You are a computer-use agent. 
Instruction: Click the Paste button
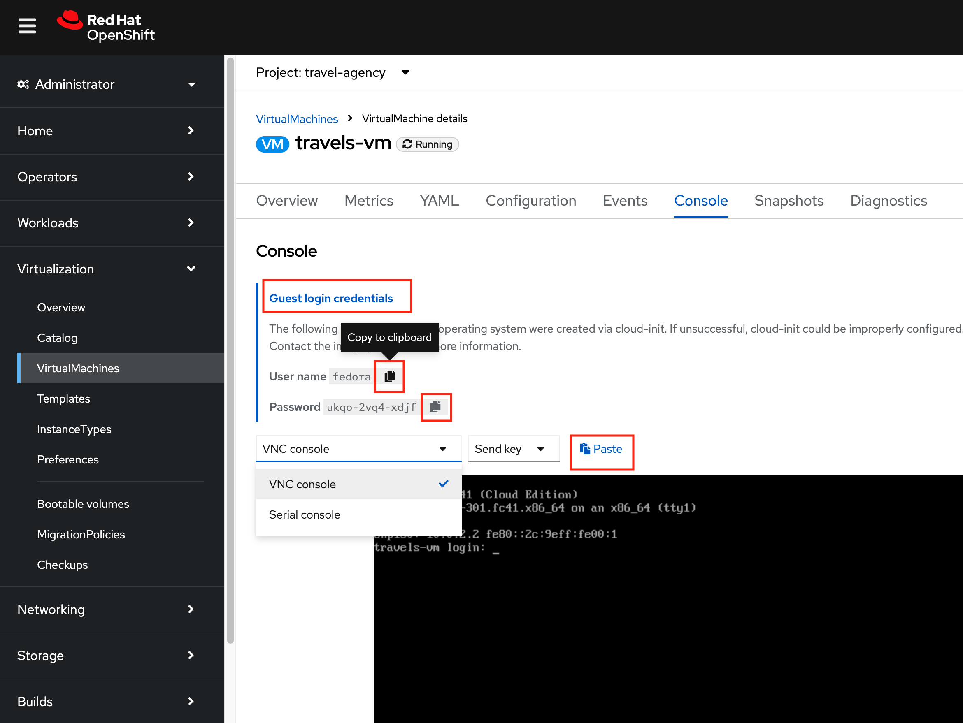(601, 449)
